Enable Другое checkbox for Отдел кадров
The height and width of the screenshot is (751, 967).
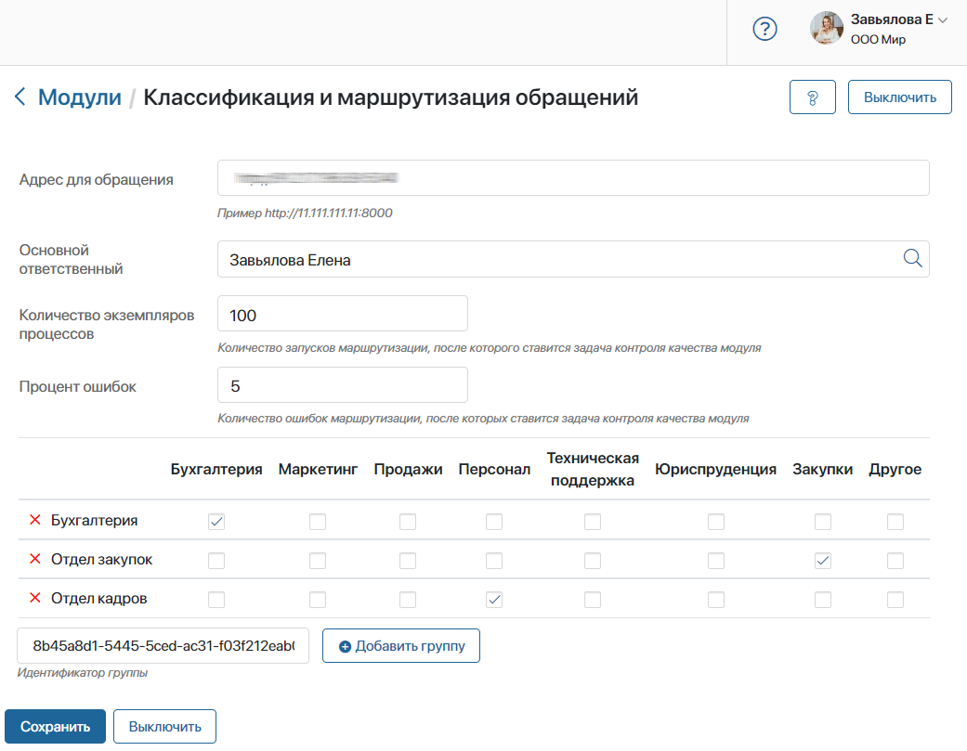(895, 600)
